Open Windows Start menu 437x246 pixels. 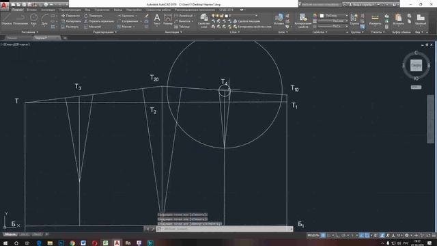(5, 243)
